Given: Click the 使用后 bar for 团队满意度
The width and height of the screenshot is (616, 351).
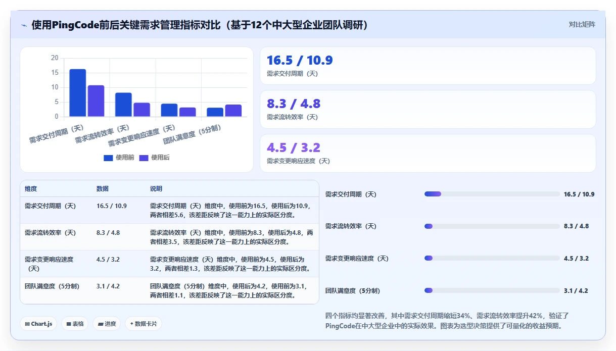Looking at the screenshot, I should (x=233, y=111).
